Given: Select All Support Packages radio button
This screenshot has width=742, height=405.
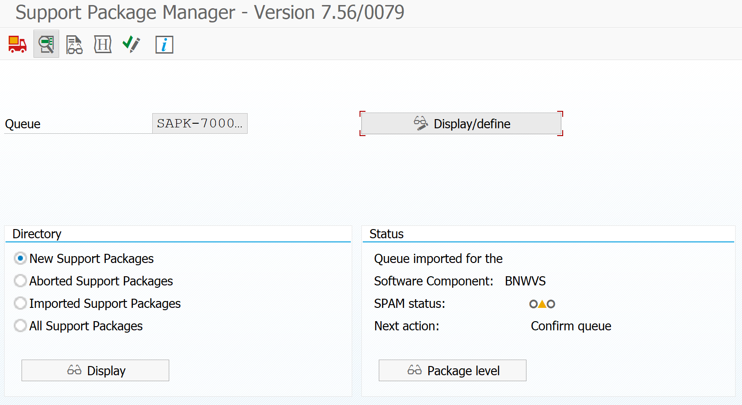Looking at the screenshot, I should pos(20,326).
